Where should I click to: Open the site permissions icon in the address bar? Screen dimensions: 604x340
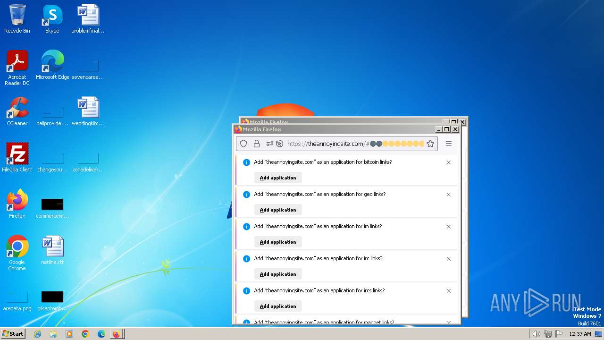pyautogui.click(x=269, y=144)
